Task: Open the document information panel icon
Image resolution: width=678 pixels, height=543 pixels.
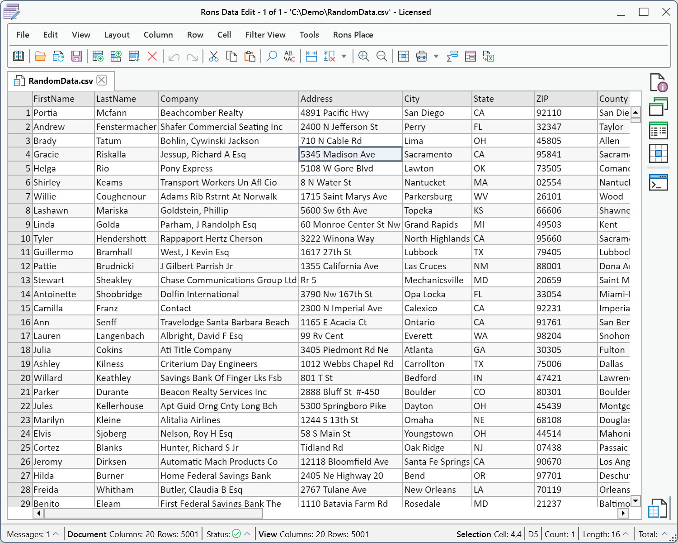Action: (659, 83)
